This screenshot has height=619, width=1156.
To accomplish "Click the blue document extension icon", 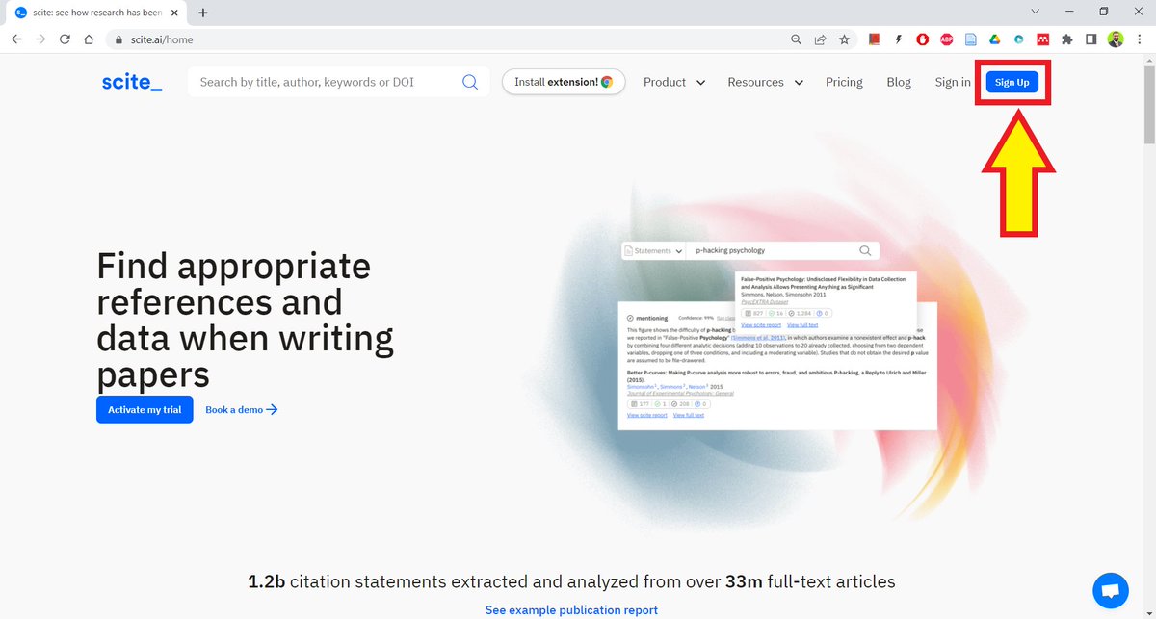I will [x=971, y=39].
